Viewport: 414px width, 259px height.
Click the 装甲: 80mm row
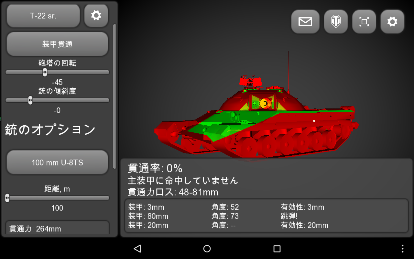266,216
